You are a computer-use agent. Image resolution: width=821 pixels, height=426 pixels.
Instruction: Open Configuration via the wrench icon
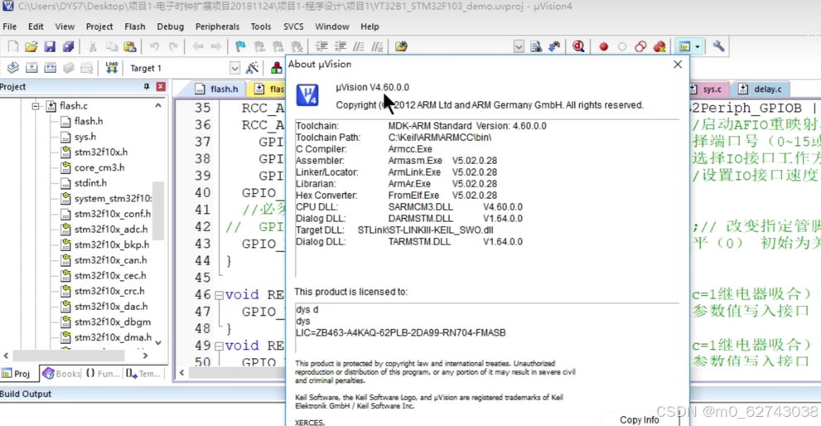click(x=718, y=46)
